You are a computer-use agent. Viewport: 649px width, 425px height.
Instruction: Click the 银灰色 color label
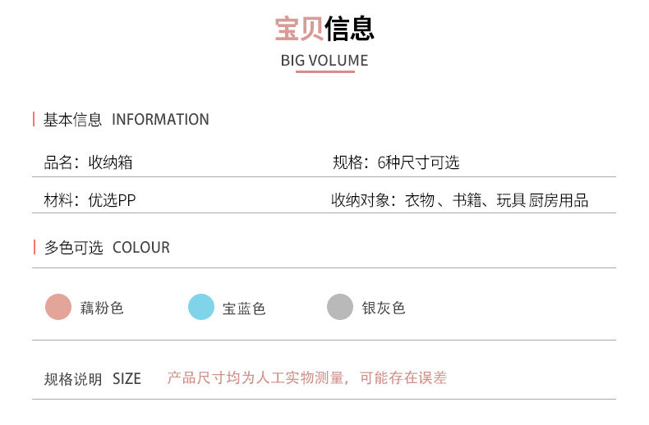pyautogui.click(x=384, y=308)
